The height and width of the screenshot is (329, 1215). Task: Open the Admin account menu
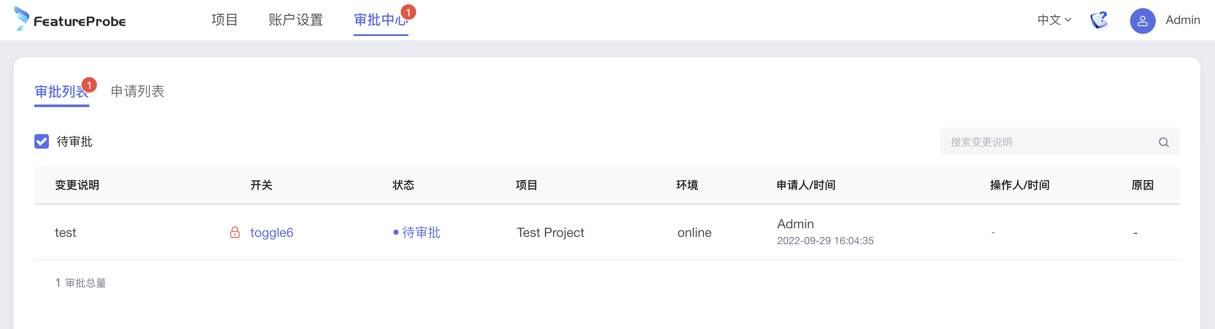click(x=1182, y=20)
